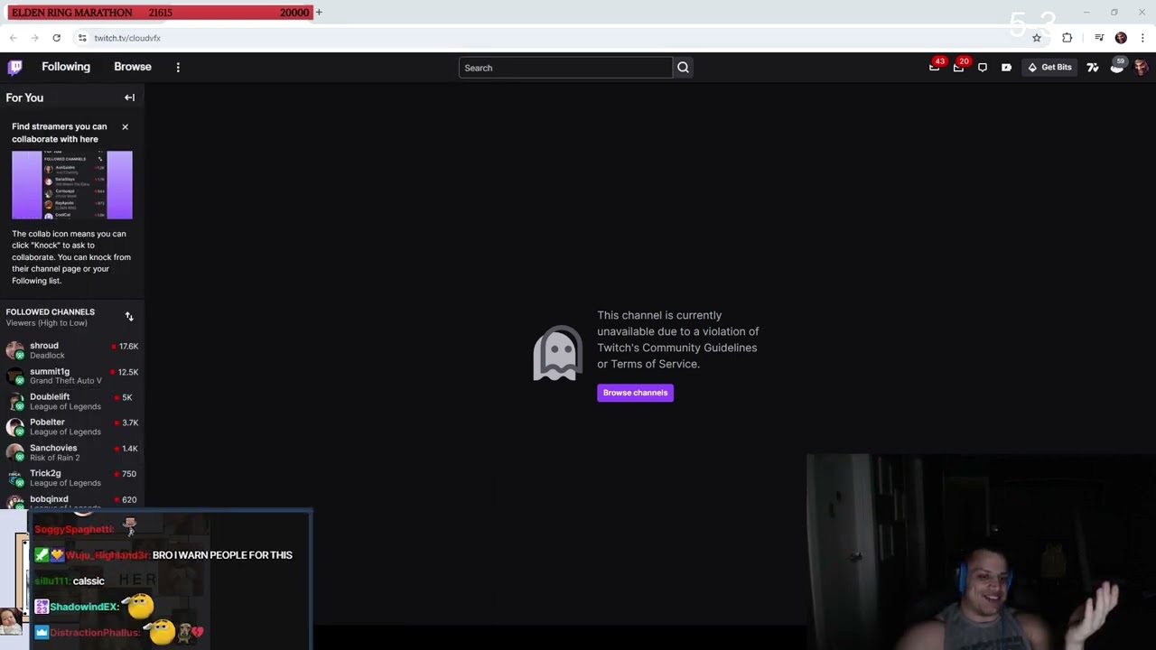
Task: Open Prime loot icon with 43 badge
Action: tap(935, 67)
